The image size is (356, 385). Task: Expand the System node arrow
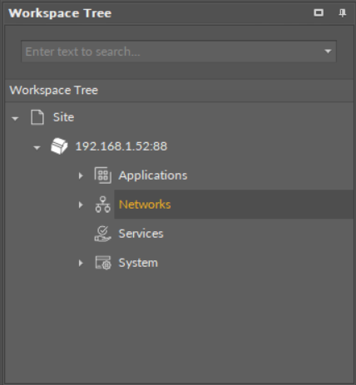(x=81, y=263)
